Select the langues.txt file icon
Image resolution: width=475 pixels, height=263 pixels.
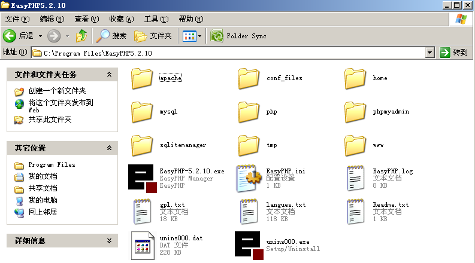coord(249,212)
